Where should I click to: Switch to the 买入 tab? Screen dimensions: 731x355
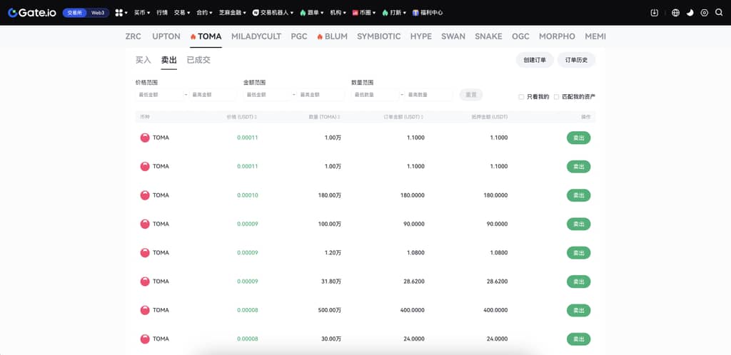pos(143,60)
